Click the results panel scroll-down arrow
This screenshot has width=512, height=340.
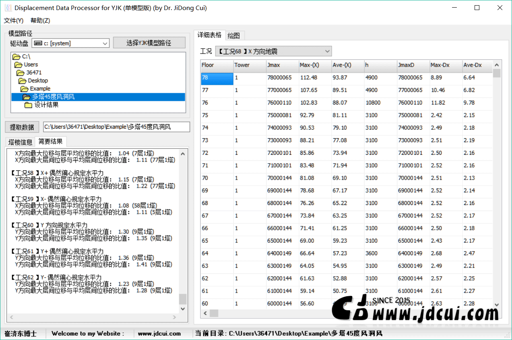(183, 309)
